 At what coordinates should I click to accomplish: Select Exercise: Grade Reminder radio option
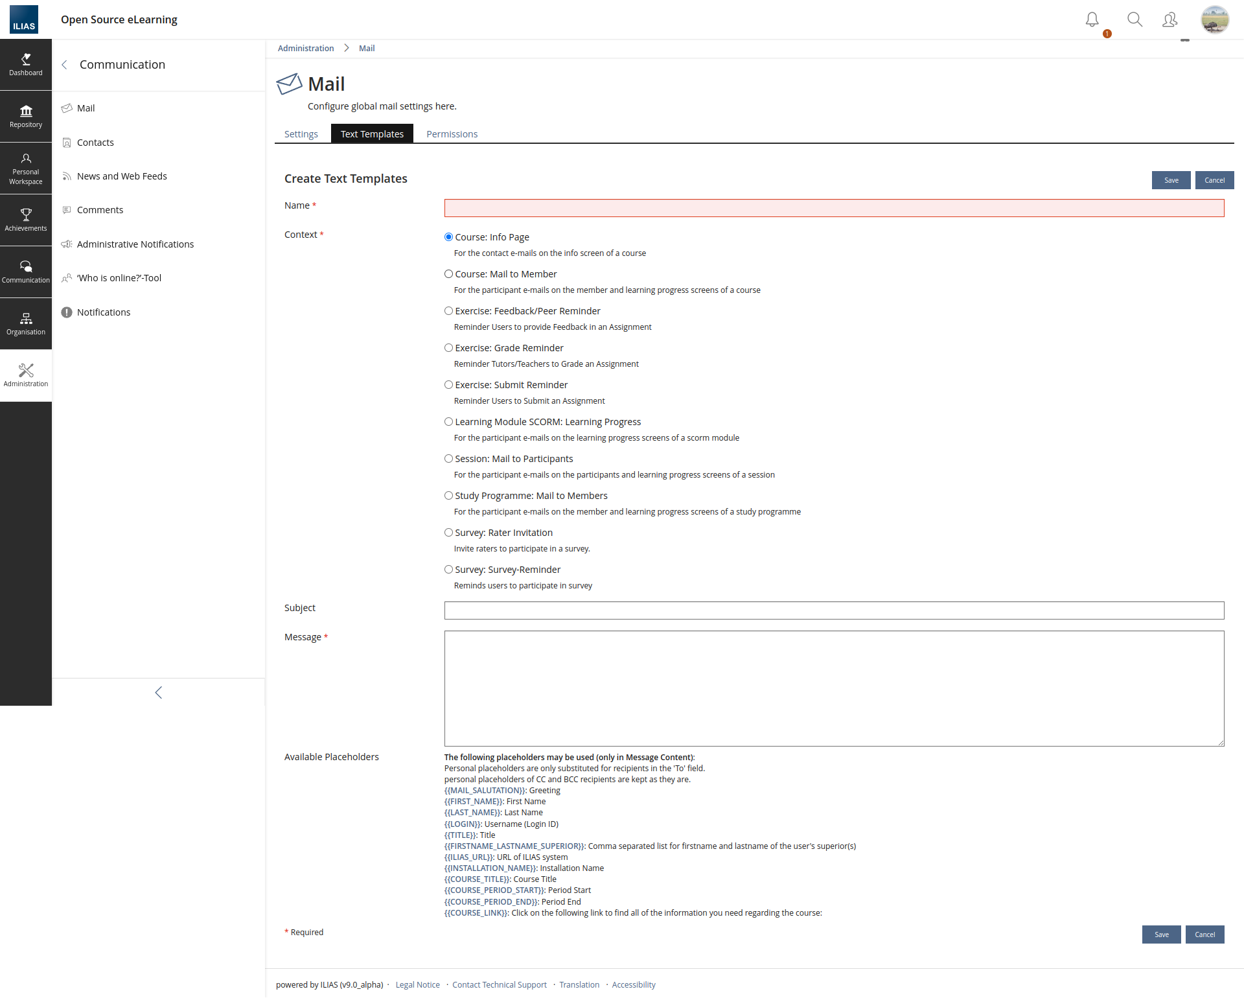(448, 348)
